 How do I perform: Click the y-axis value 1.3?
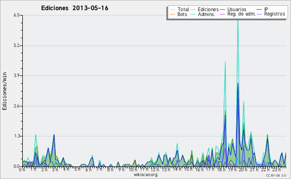coord(16,136)
